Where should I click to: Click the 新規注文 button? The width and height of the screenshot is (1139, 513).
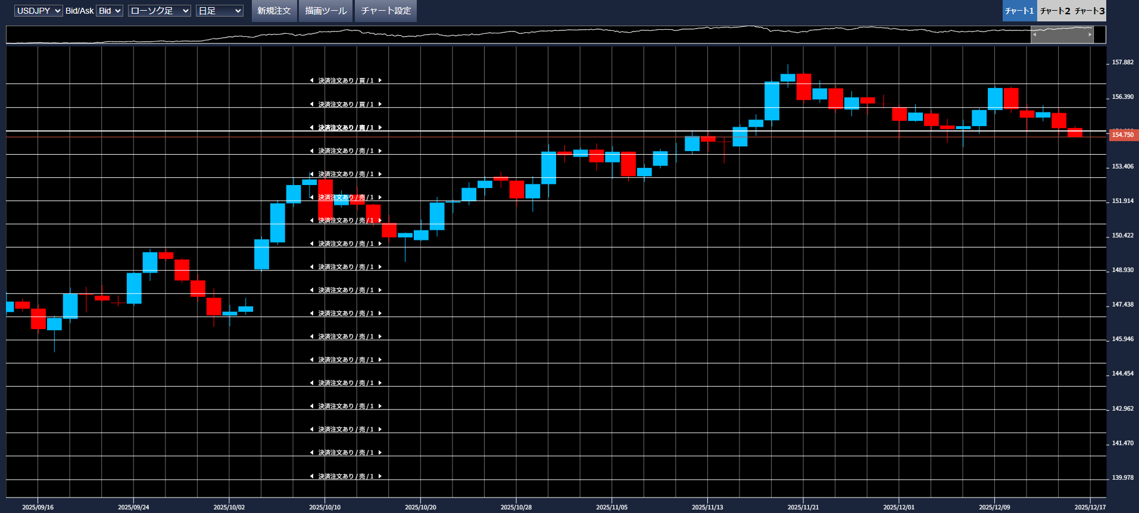[x=274, y=11]
